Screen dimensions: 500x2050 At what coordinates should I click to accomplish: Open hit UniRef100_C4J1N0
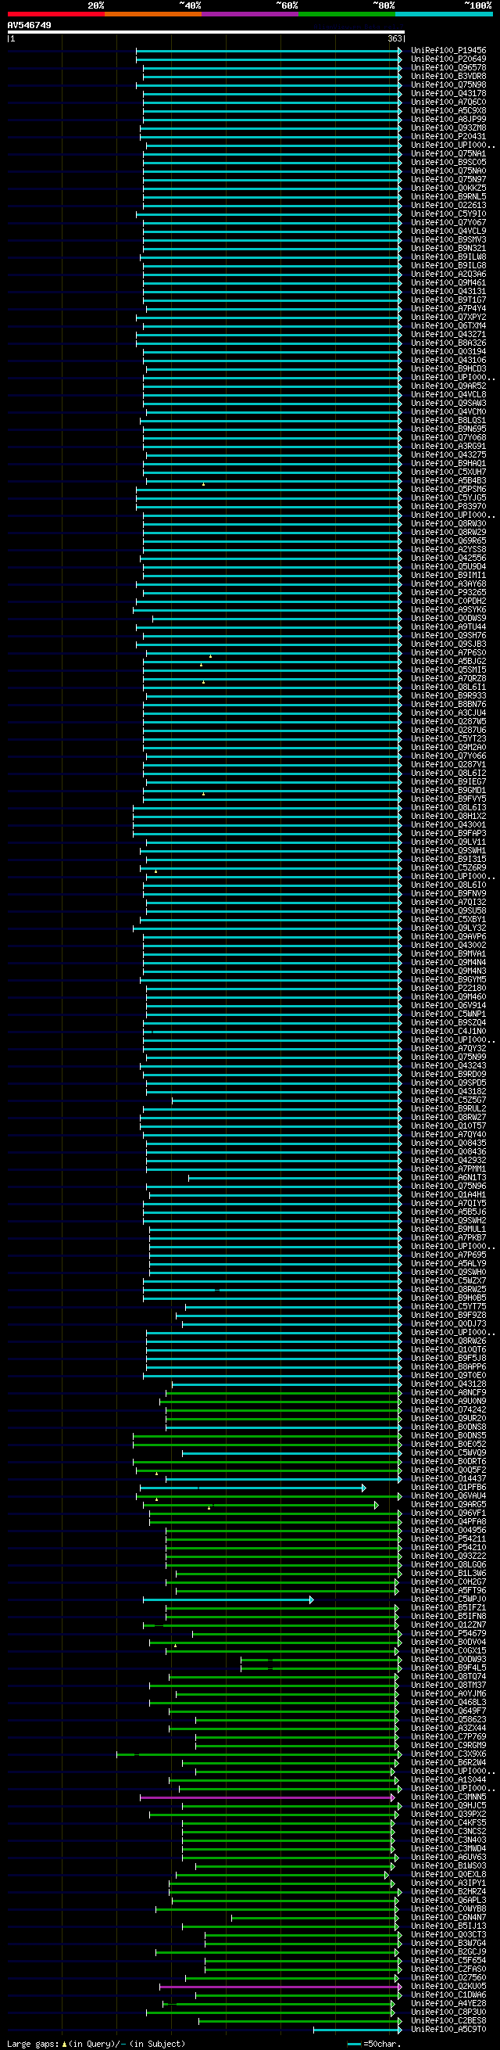448,1032
